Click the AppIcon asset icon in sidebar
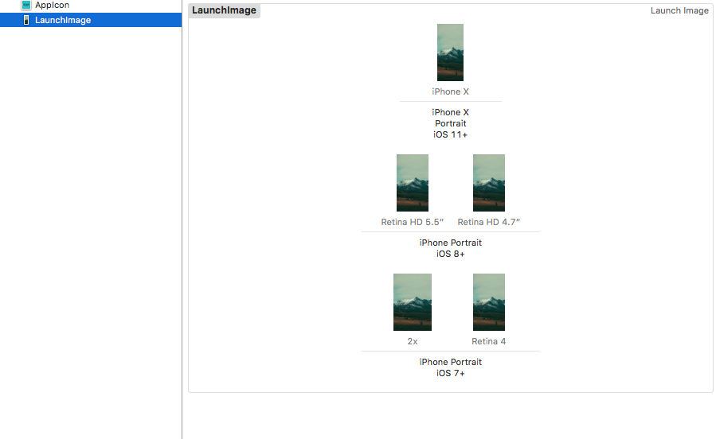 click(x=26, y=5)
